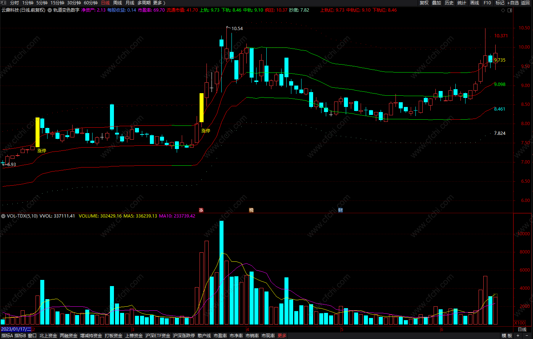Switch to 5分钟 period
This screenshot has width=533, height=339.
click(42, 3)
